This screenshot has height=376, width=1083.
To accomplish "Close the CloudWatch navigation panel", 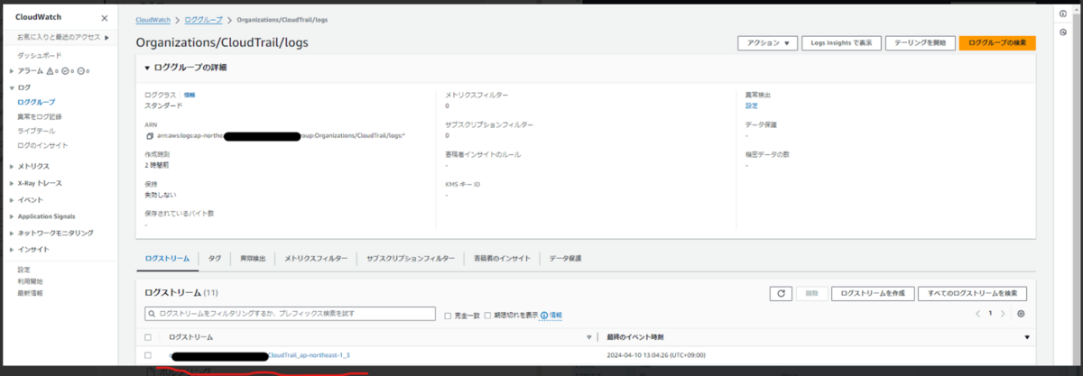I will pos(103,17).
